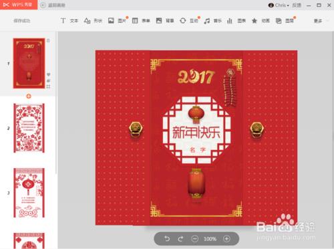Add a new page with plus button
Screen dimensions: 334x249
[29, 96]
